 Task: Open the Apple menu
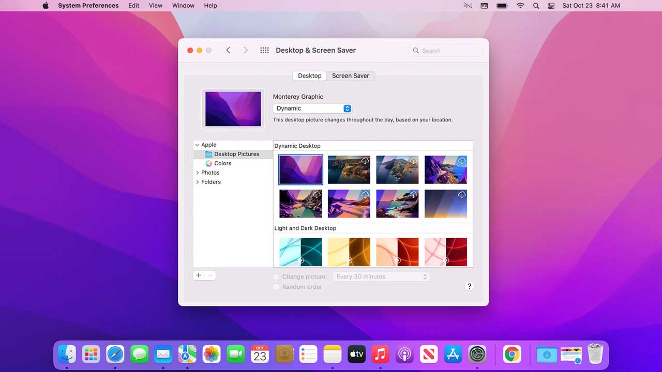coord(46,6)
